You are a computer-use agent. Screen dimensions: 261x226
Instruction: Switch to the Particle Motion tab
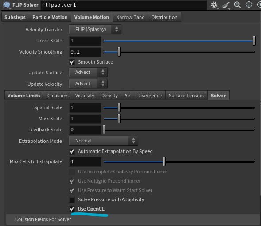click(50, 17)
